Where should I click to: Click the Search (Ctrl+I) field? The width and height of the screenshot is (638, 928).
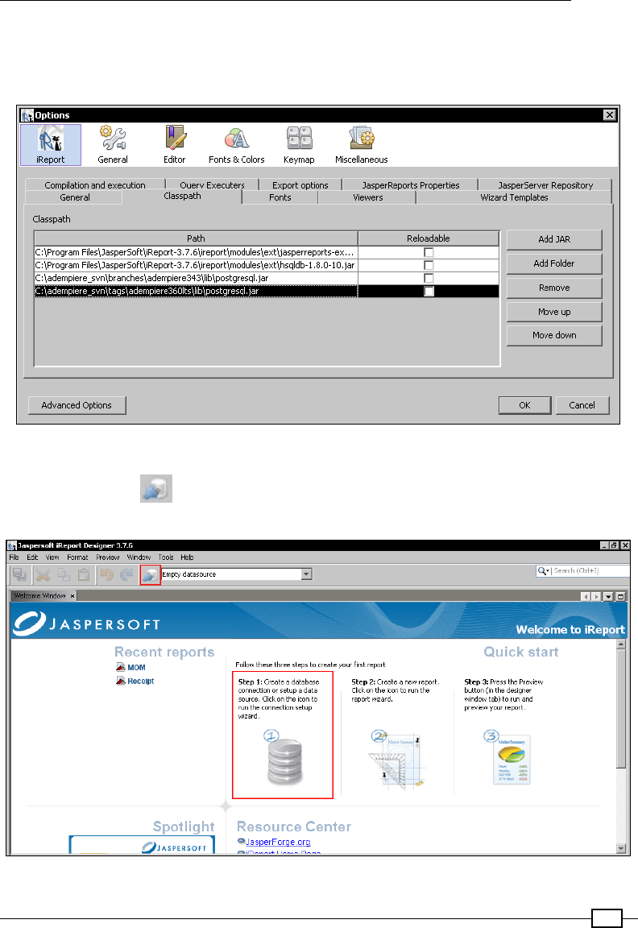coord(590,571)
